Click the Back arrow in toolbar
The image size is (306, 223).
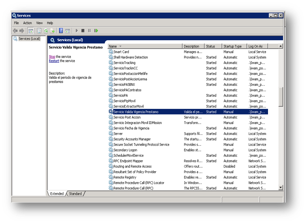[x=15, y=31]
